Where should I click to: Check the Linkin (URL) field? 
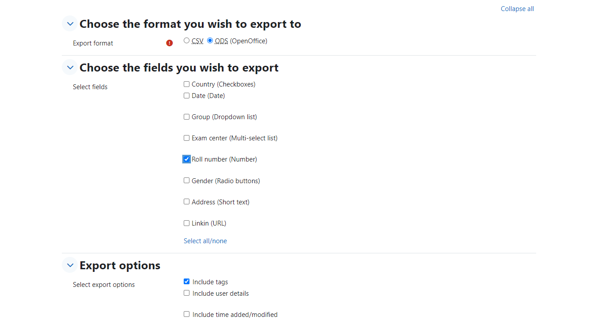[186, 223]
